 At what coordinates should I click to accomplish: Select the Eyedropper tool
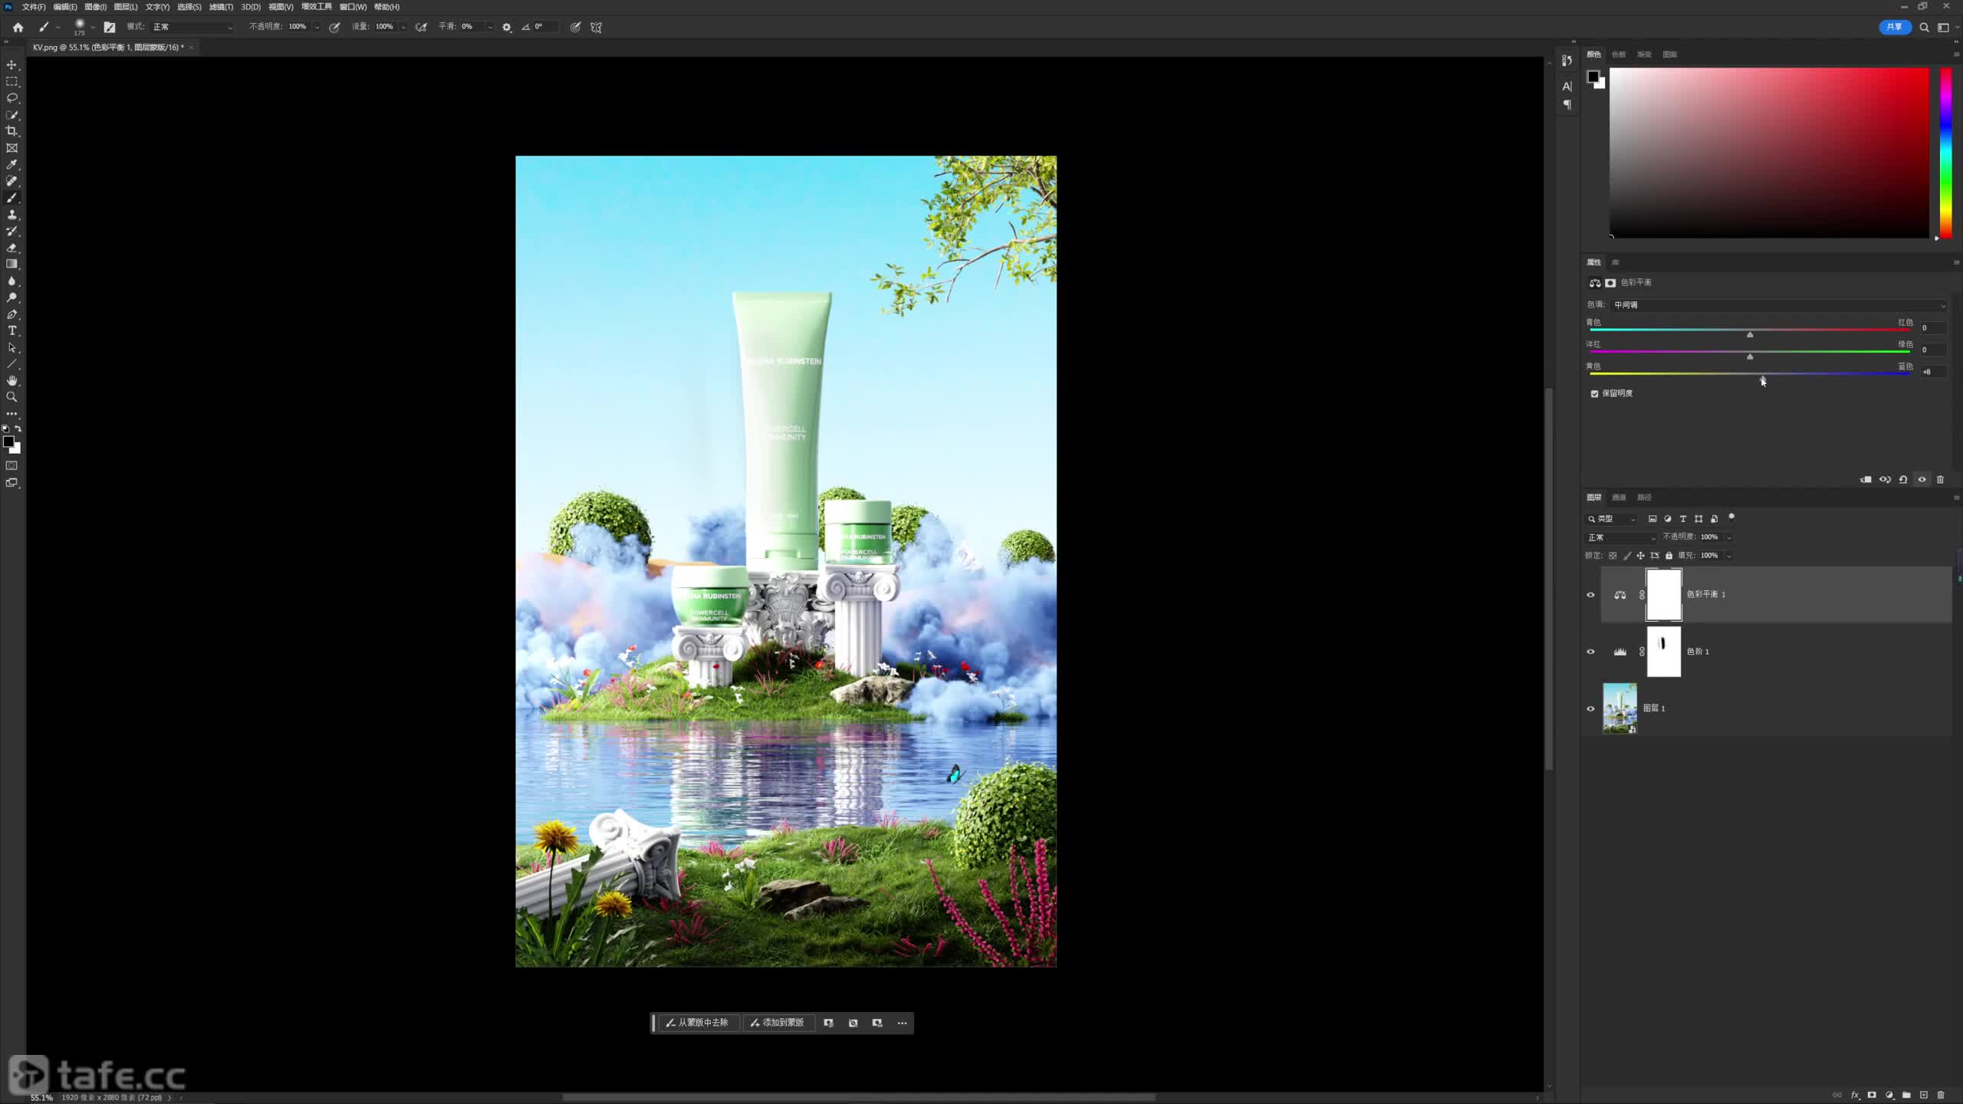pyautogui.click(x=12, y=165)
